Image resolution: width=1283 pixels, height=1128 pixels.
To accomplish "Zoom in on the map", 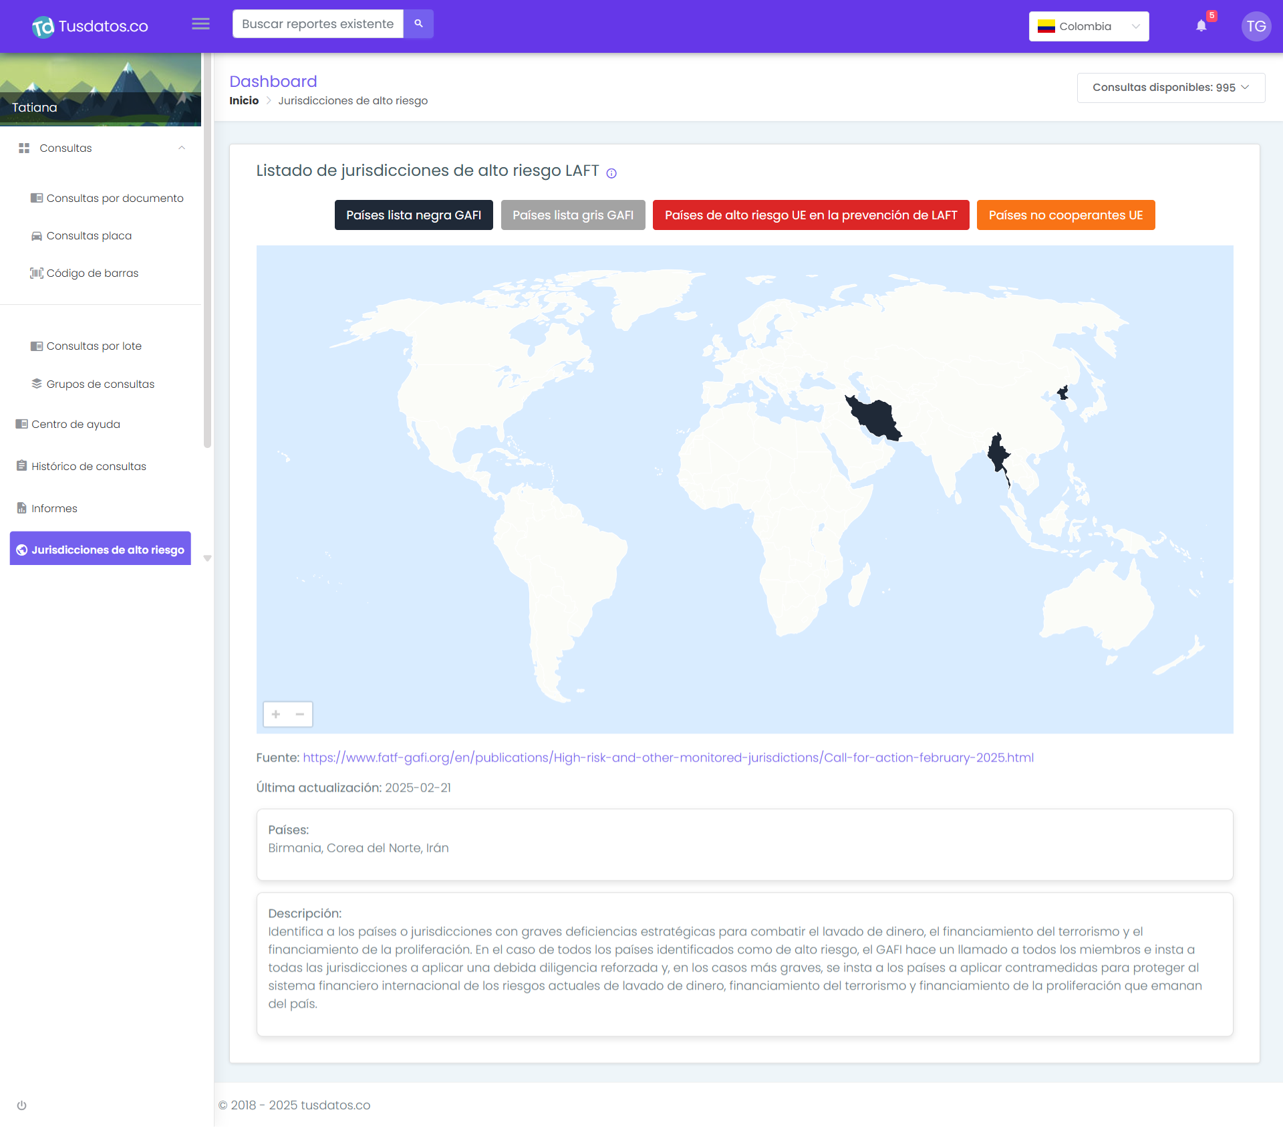I will pyautogui.click(x=276, y=714).
